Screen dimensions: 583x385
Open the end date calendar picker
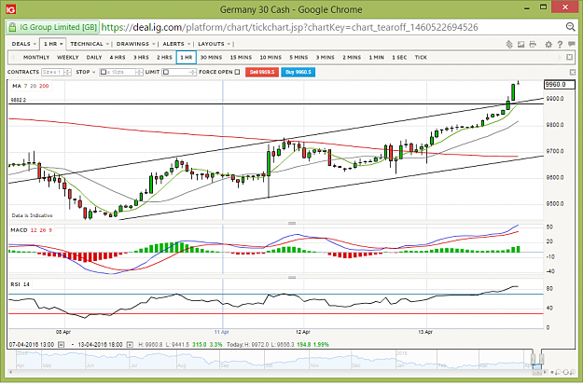[x=130, y=345]
